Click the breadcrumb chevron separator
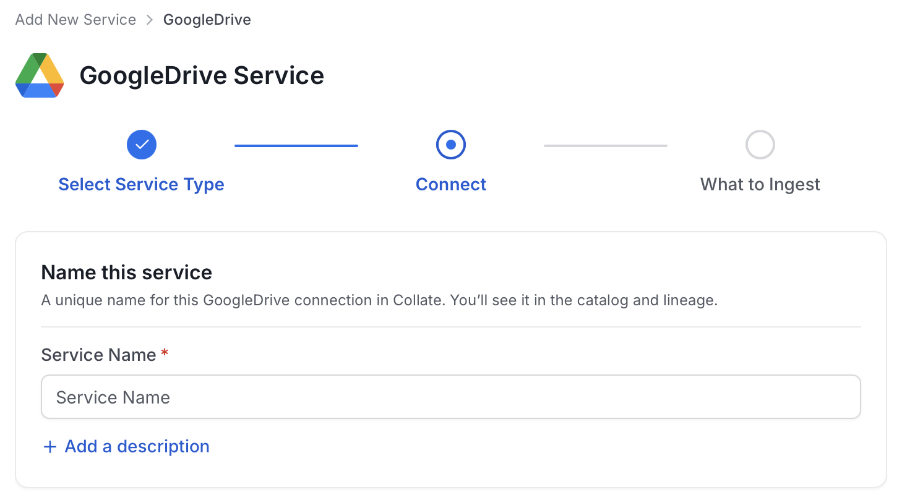 (x=150, y=20)
